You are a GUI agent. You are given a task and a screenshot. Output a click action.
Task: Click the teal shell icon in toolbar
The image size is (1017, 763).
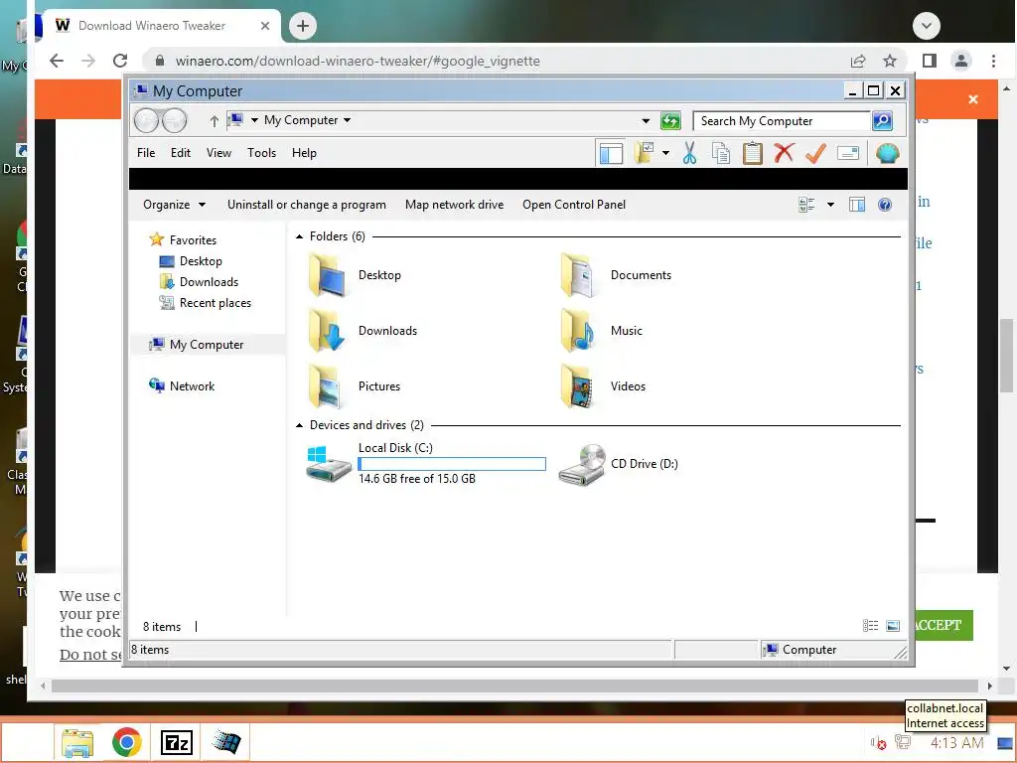point(887,153)
